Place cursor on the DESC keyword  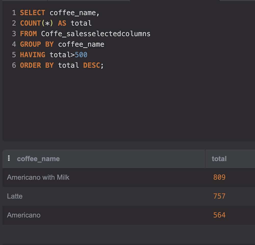point(92,65)
